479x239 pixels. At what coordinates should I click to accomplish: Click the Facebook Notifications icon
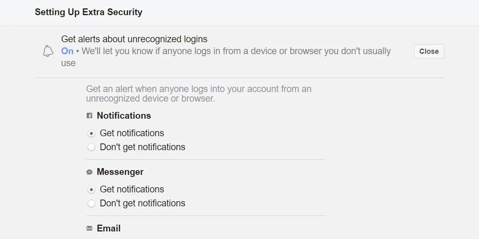pyautogui.click(x=89, y=116)
